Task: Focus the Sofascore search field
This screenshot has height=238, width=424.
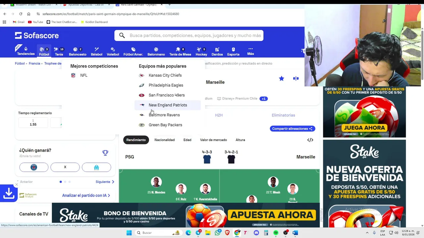Action: pos(189,35)
